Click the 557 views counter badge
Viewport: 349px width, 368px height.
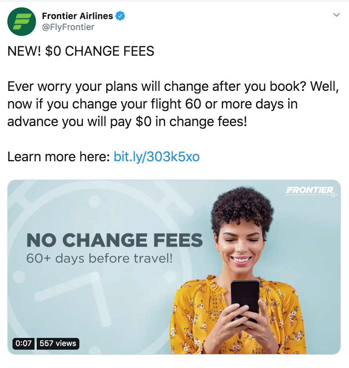[58, 343]
